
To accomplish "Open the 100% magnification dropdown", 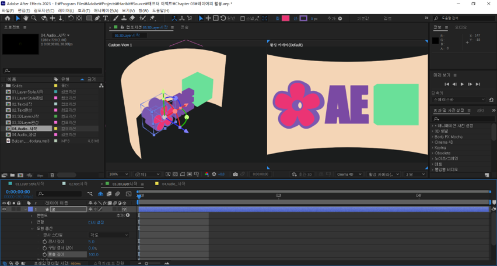I will [x=118, y=174].
